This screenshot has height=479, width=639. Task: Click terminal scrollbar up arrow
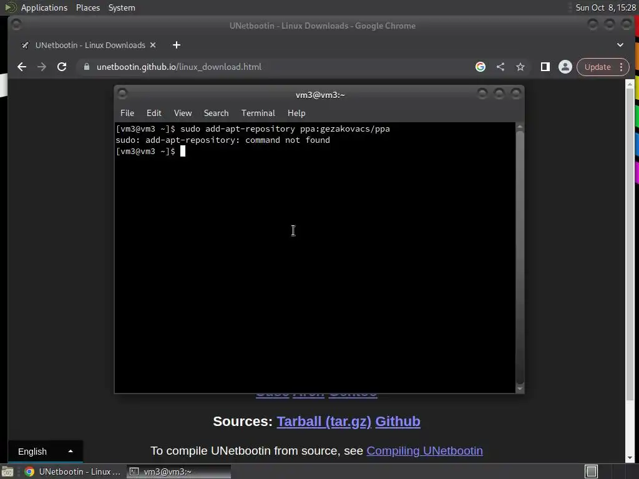520,127
